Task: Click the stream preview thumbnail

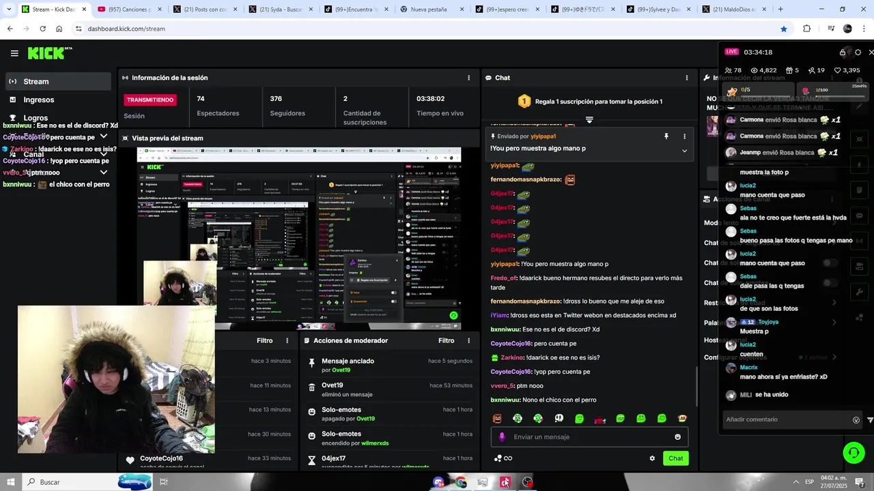Action: click(298, 239)
